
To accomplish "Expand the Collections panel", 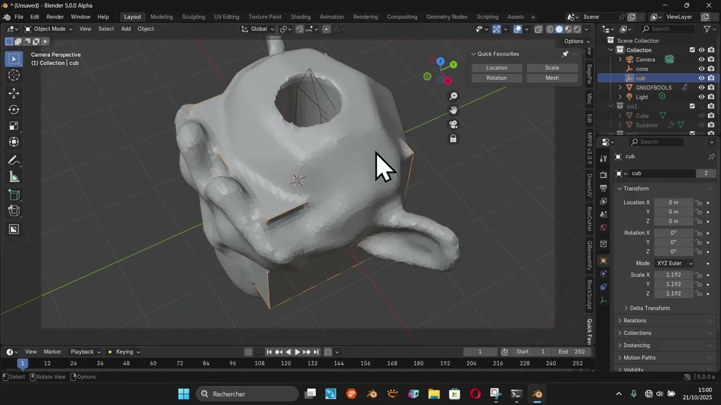I will coord(637,333).
